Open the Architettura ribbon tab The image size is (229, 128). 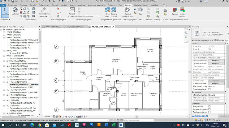tap(13, 5)
